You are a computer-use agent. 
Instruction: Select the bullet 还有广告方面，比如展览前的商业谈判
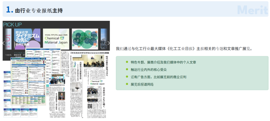pos(158,77)
